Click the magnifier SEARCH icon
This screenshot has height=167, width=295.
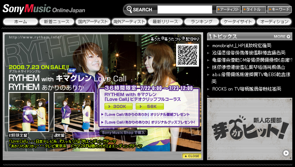(129, 10)
